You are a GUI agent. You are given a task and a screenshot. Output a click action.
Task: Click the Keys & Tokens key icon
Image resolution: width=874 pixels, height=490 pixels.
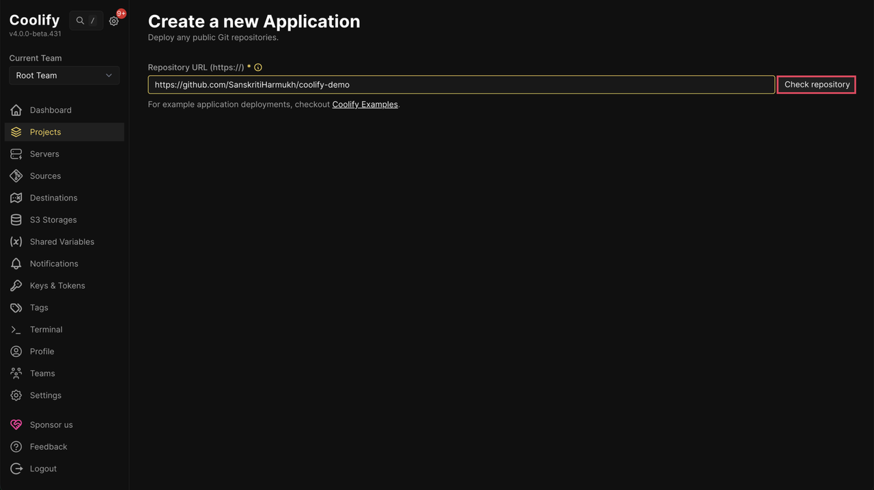coord(16,285)
